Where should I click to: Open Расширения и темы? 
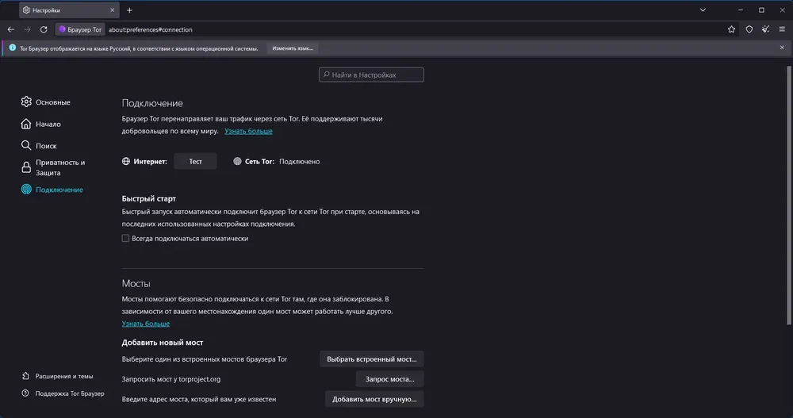point(57,376)
